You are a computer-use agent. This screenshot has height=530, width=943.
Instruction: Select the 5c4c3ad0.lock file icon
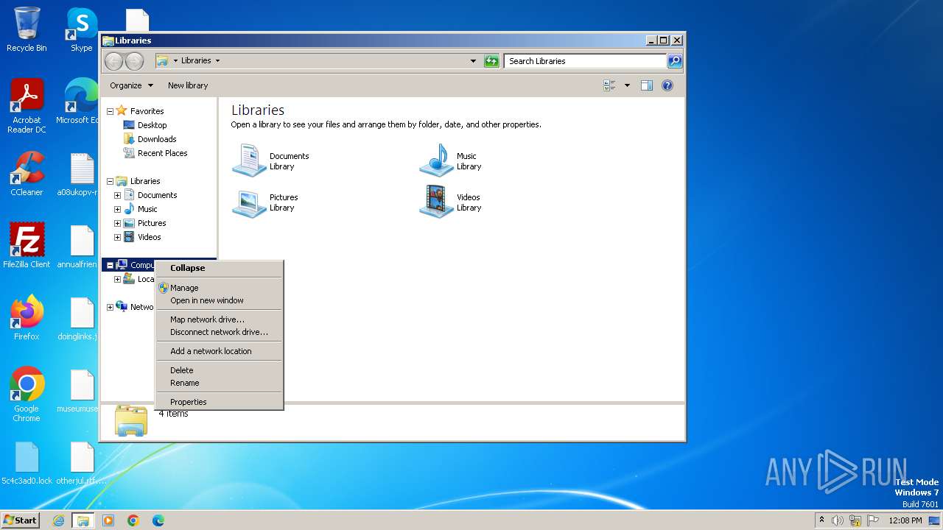click(x=27, y=463)
